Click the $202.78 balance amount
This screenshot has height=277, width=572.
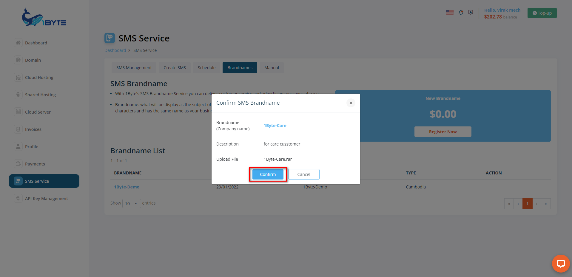click(493, 17)
